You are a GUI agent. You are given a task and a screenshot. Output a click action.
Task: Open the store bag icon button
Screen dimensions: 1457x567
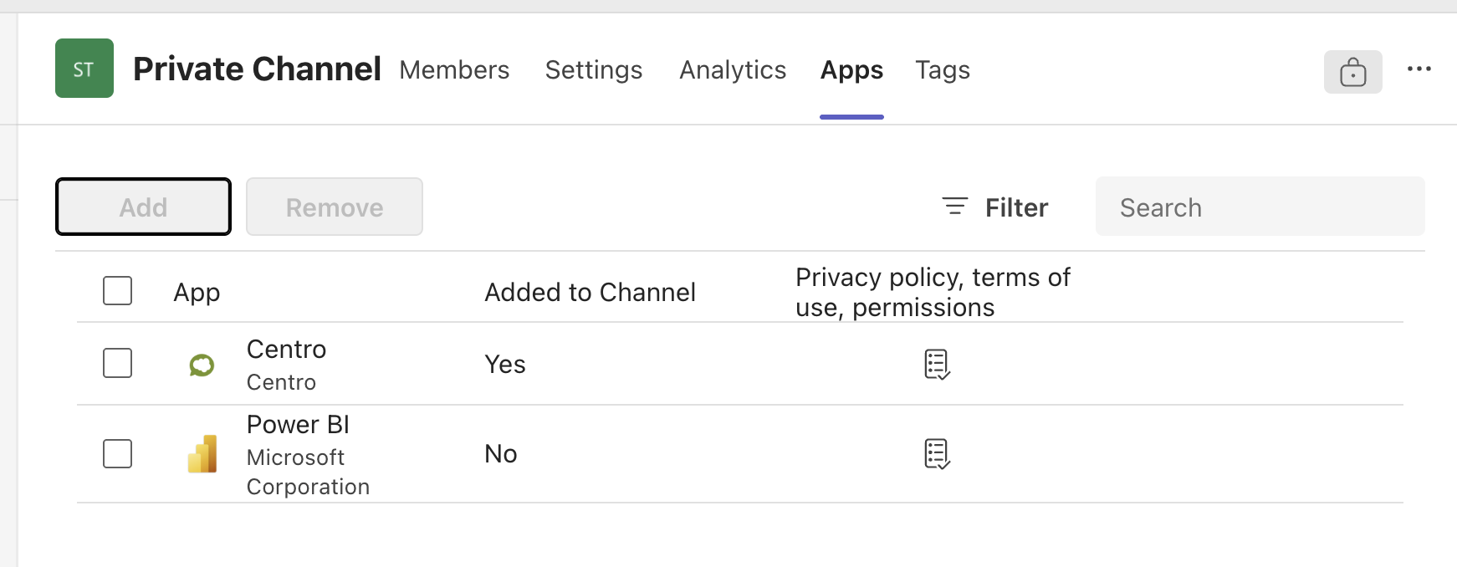(1352, 72)
